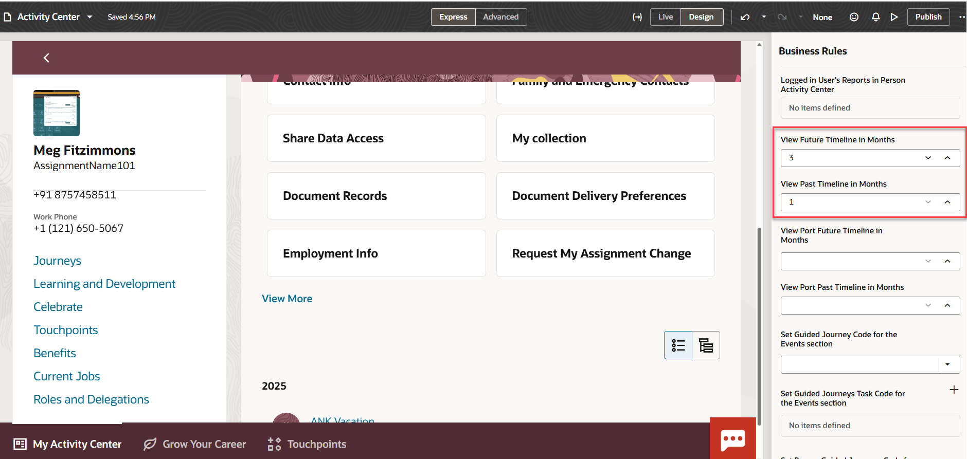
Task: Open the more options ellipsis menu
Action: pyautogui.click(x=962, y=17)
